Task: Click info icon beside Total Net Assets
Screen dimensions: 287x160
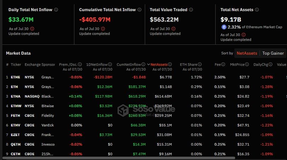Action: coord(257,10)
